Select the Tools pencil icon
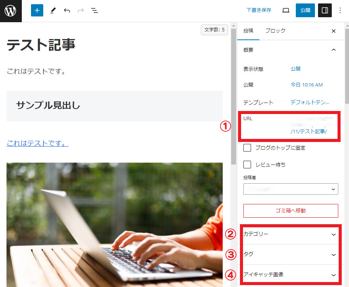 [x=53, y=10]
